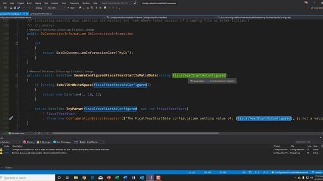Collapse the DbConnectionInformation property region
This screenshot has width=323, height=181.
click(17, 34)
